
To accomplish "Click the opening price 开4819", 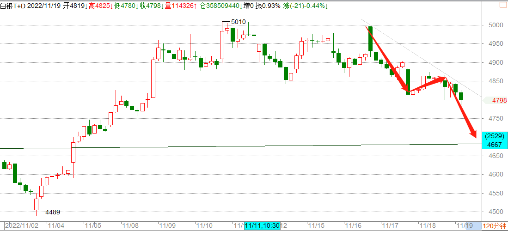I will pos(74,6).
